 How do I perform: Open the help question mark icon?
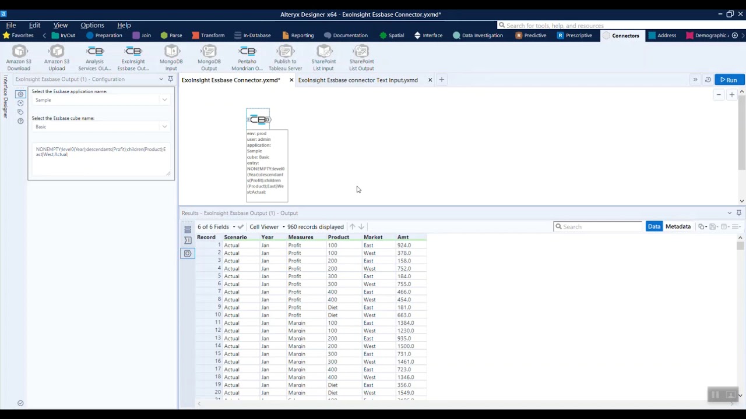(x=20, y=121)
